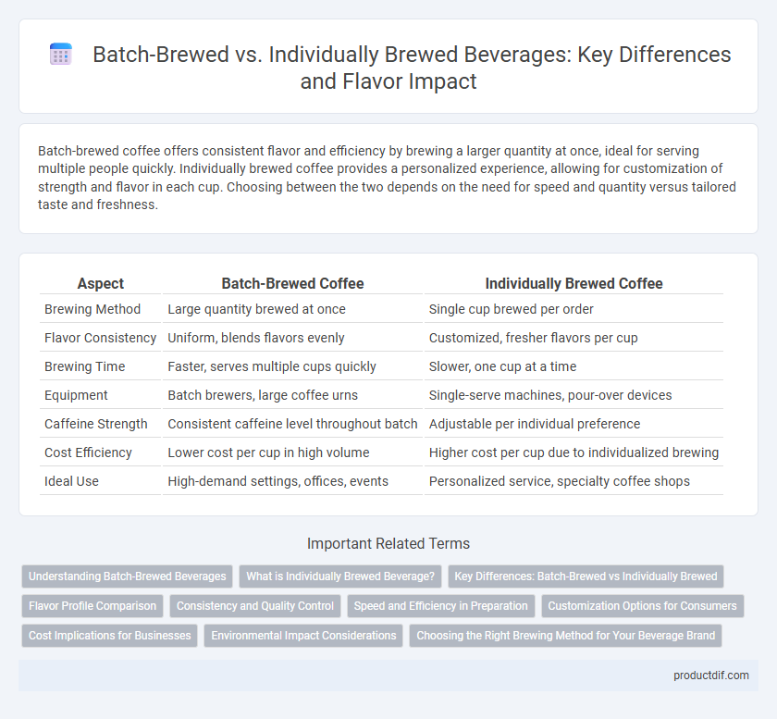Click the Batch-Brewed Coffee column header
777x719 pixels.
(292, 284)
